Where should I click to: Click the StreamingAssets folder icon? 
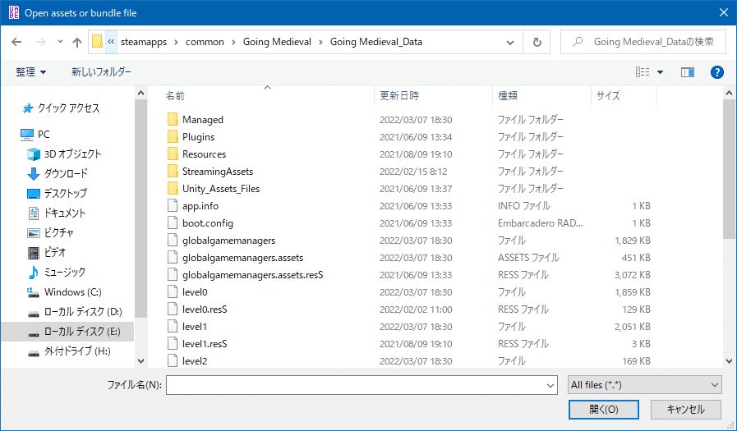(173, 172)
